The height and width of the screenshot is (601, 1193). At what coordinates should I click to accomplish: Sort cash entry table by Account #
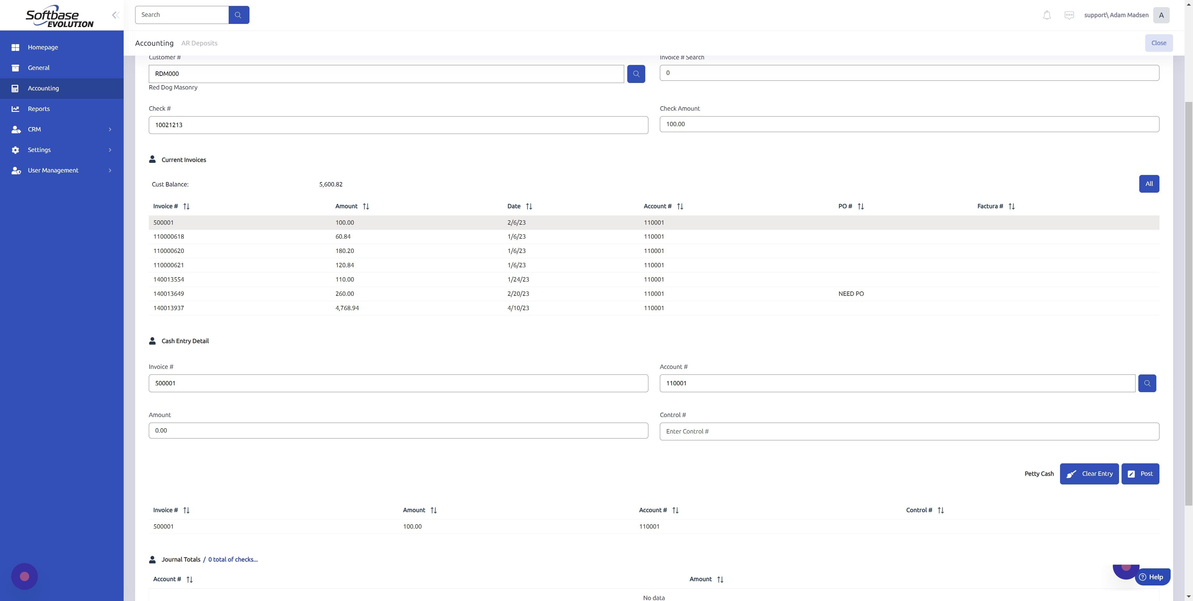coord(675,510)
